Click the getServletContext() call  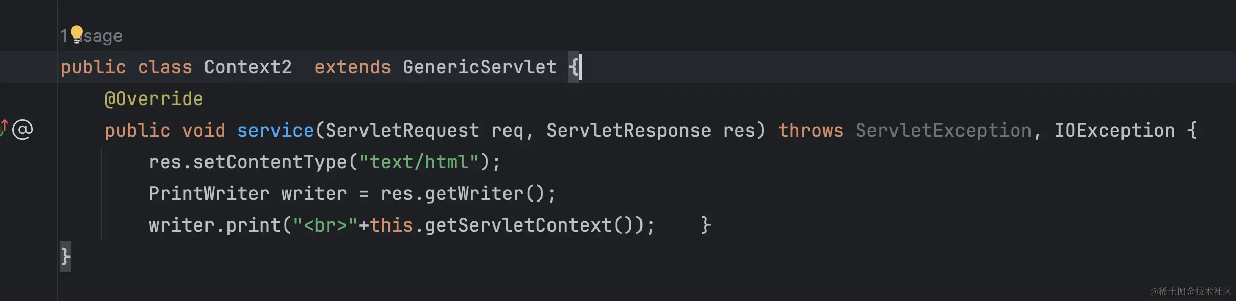point(530,225)
